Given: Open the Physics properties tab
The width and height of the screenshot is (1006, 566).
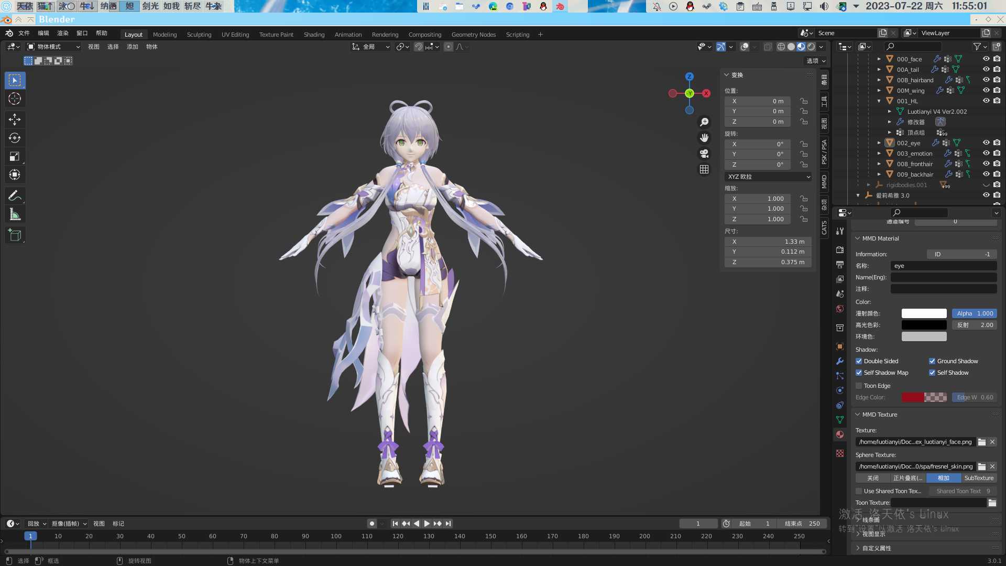Looking at the screenshot, I should (840, 390).
